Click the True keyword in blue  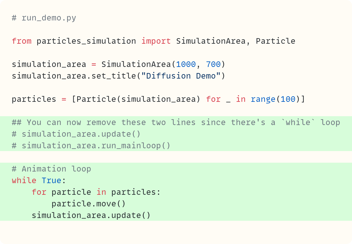(51, 180)
